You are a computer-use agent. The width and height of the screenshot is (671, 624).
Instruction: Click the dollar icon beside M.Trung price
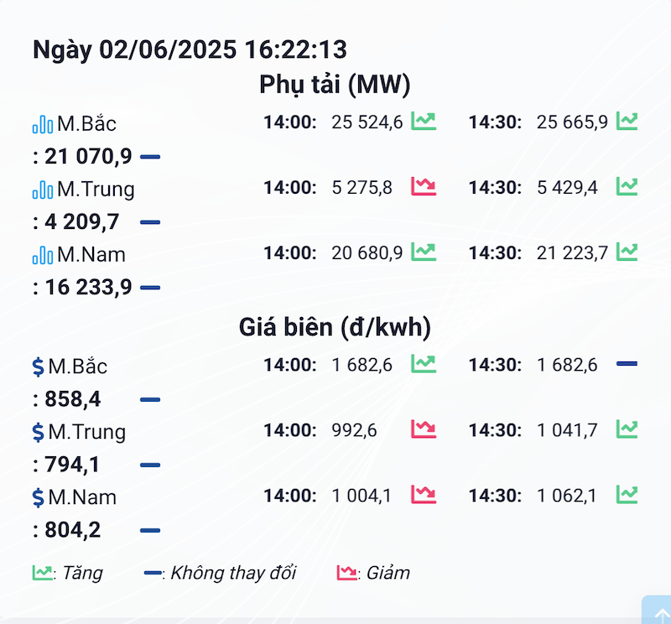click(38, 432)
